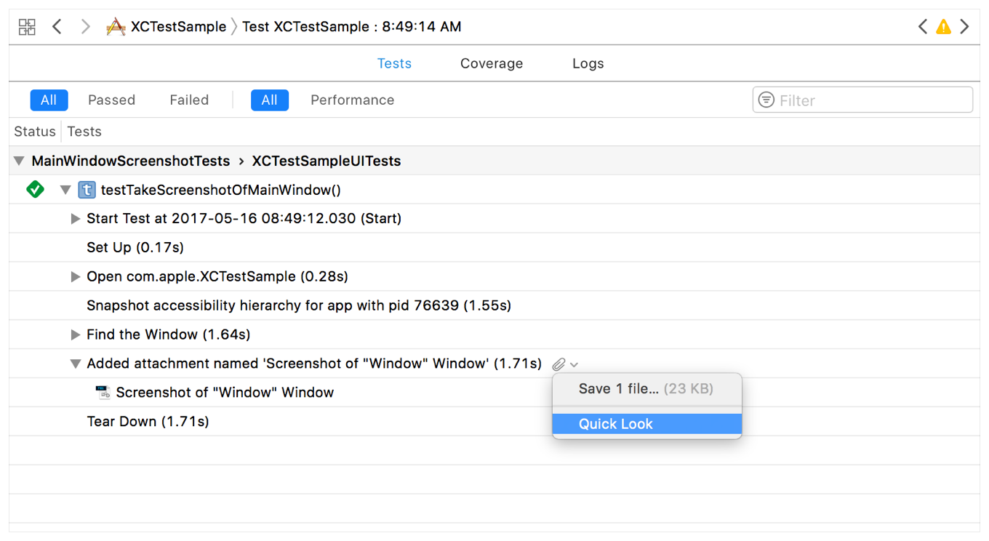Viewport: 989px width, 541px height.
Task: Jump to next issue arrow
Action: click(965, 27)
